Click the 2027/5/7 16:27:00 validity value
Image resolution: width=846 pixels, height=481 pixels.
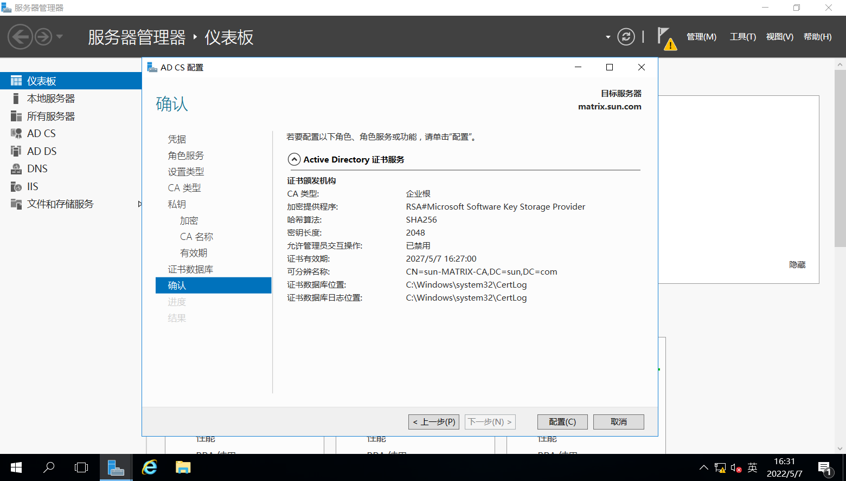pyautogui.click(x=441, y=259)
